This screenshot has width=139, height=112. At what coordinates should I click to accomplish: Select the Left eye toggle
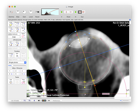click(80, 12)
